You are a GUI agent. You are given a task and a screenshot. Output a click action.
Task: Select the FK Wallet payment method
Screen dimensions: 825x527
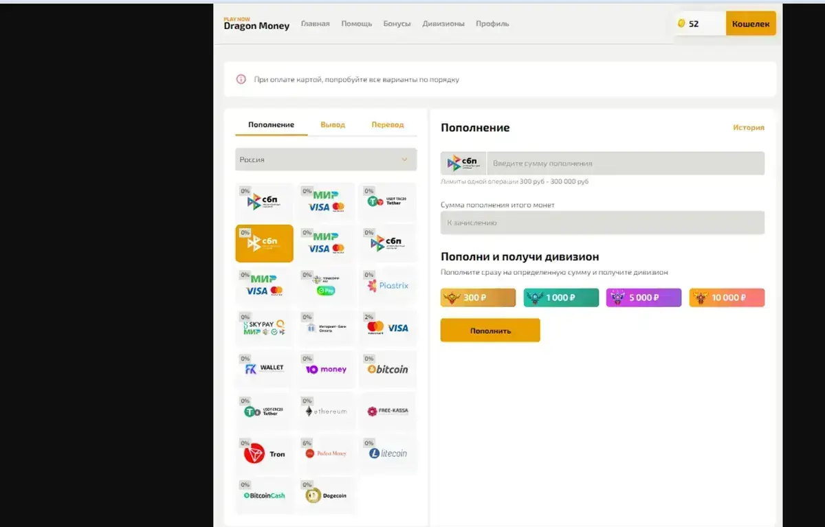click(264, 370)
